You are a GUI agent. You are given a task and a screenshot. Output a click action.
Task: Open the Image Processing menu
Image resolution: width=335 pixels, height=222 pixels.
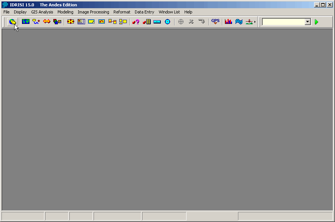93,12
